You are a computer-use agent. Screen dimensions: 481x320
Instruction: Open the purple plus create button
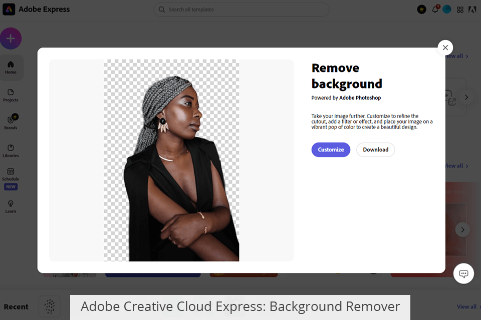[11, 38]
